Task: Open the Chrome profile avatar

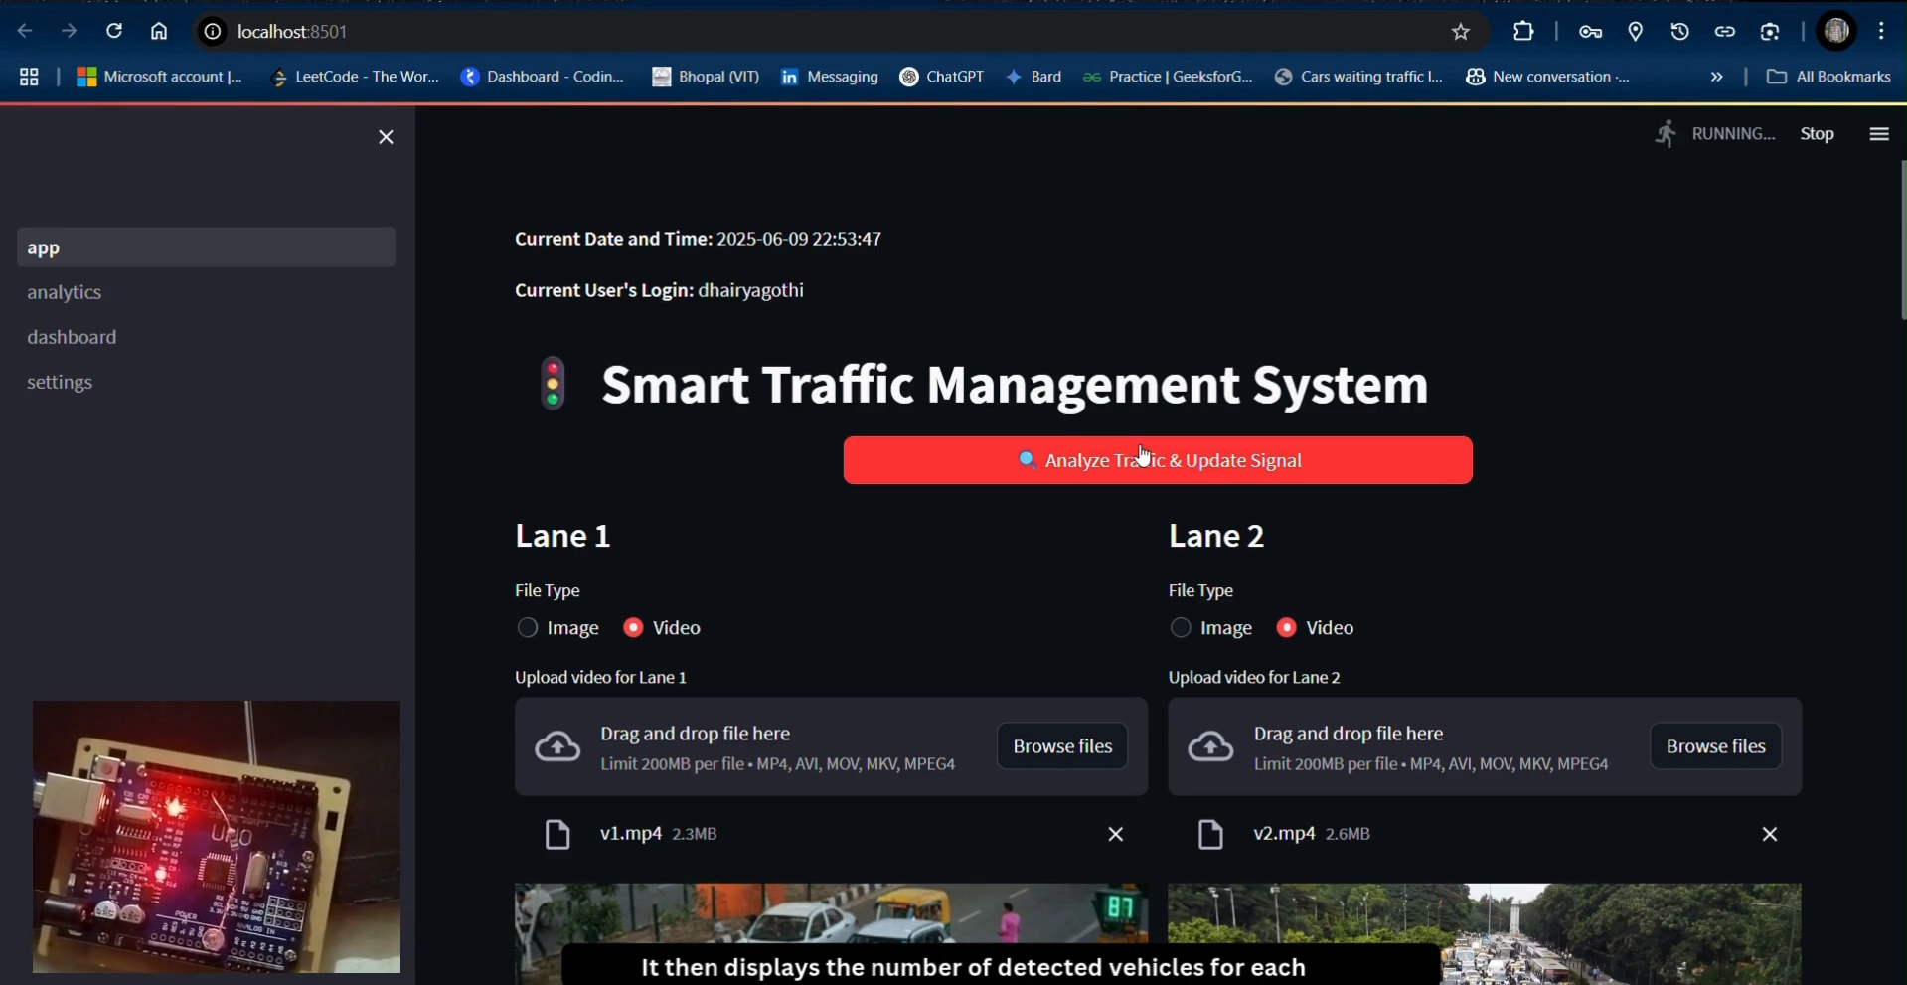Action: tap(1836, 32)
